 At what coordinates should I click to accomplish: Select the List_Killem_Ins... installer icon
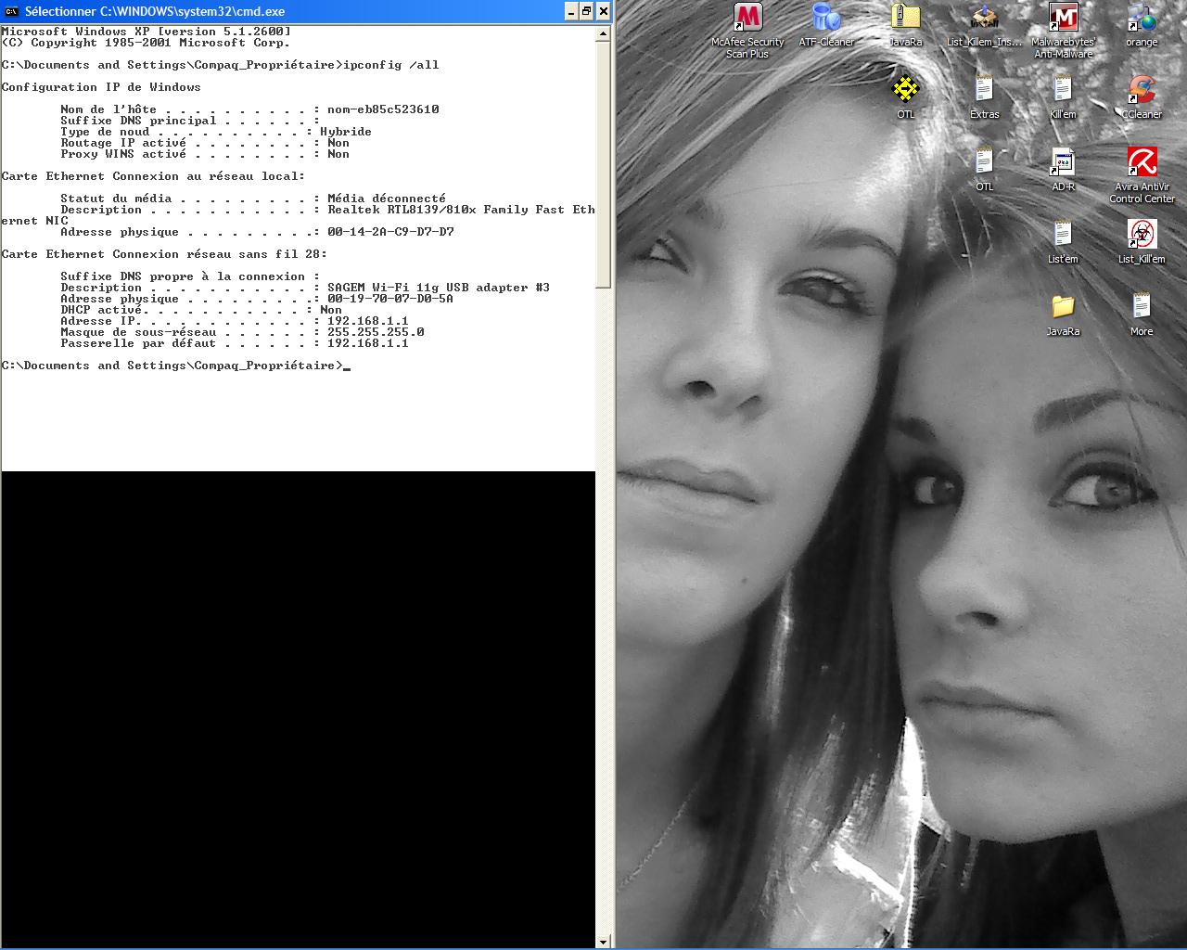[x=984, y=19]
